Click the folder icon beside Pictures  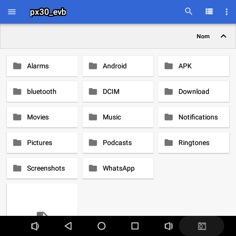click(17, 143)
